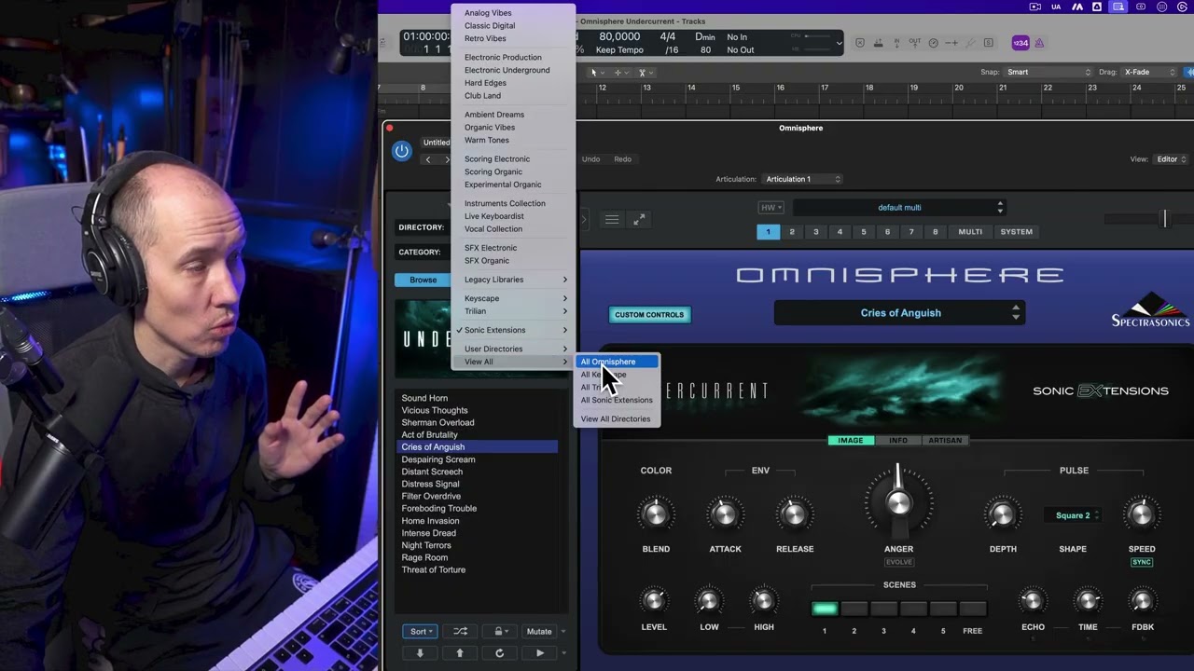Click the audition play icon
Viewport: 1194px width, 671px height.
point(539,653)
